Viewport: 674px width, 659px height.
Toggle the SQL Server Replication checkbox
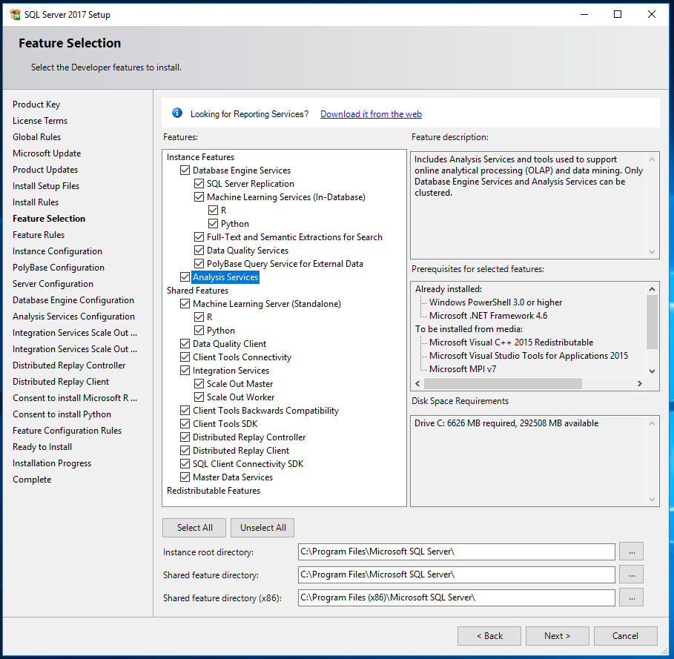(x=199, y=184)
